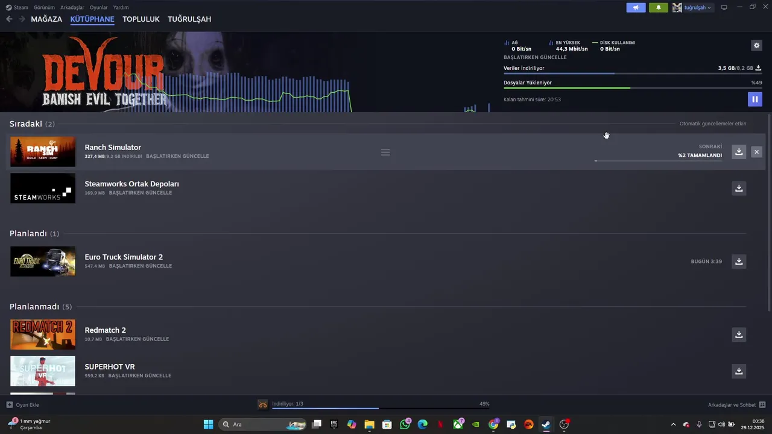
Task: Open the Görünüm menu
Action: pyautogui.click(x=44, y=7)
